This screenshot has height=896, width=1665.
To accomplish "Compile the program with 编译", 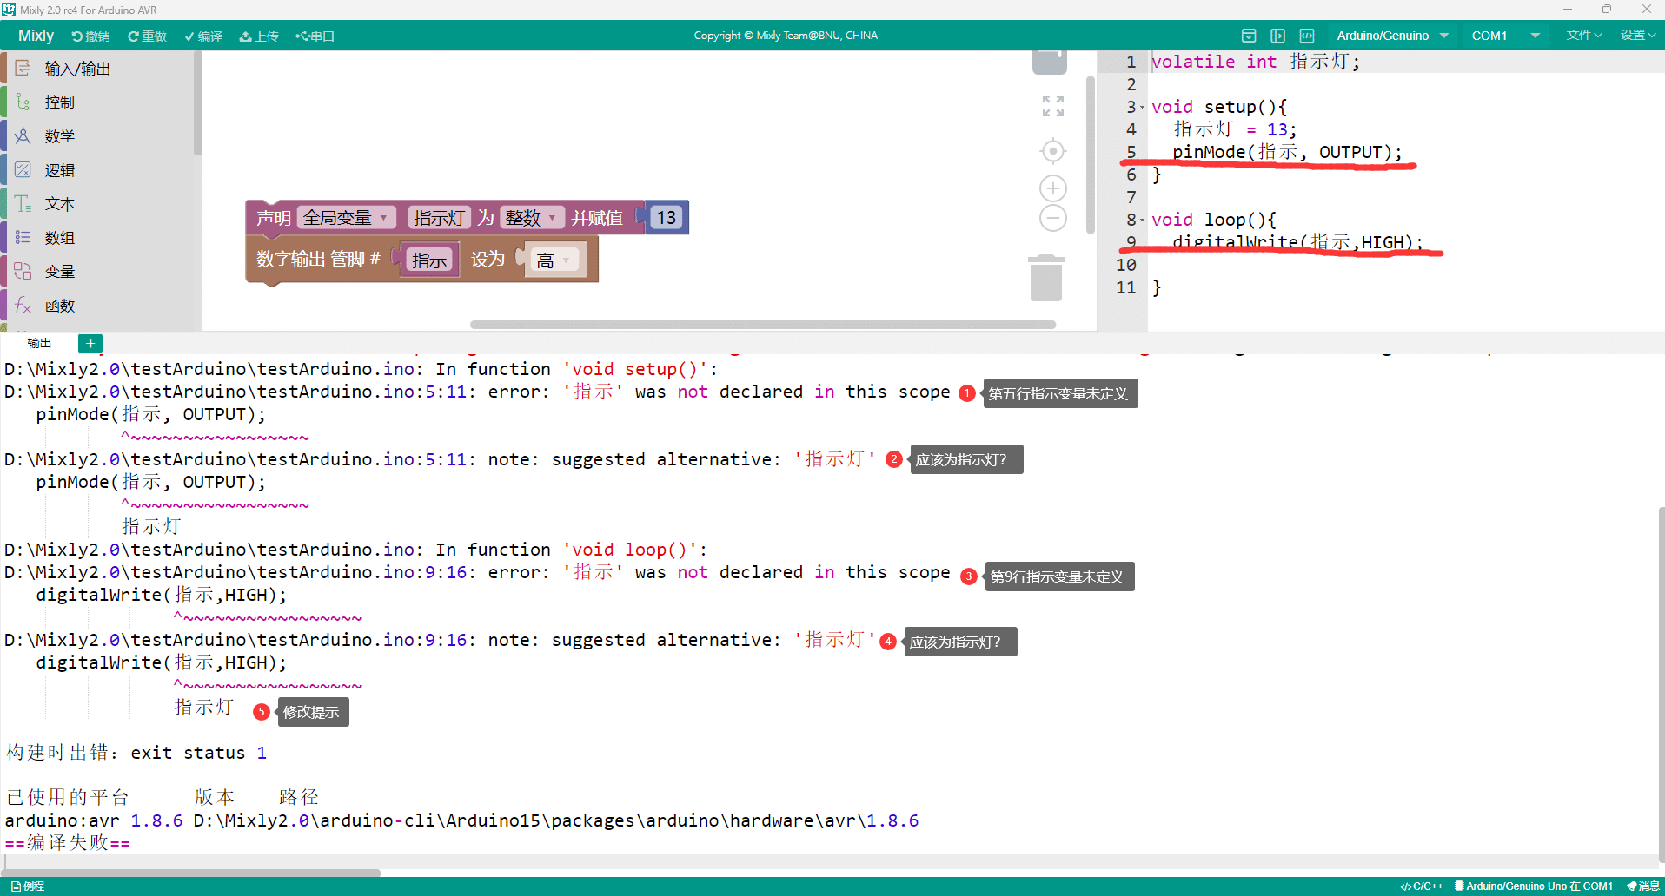I will [x=203, y=36].
